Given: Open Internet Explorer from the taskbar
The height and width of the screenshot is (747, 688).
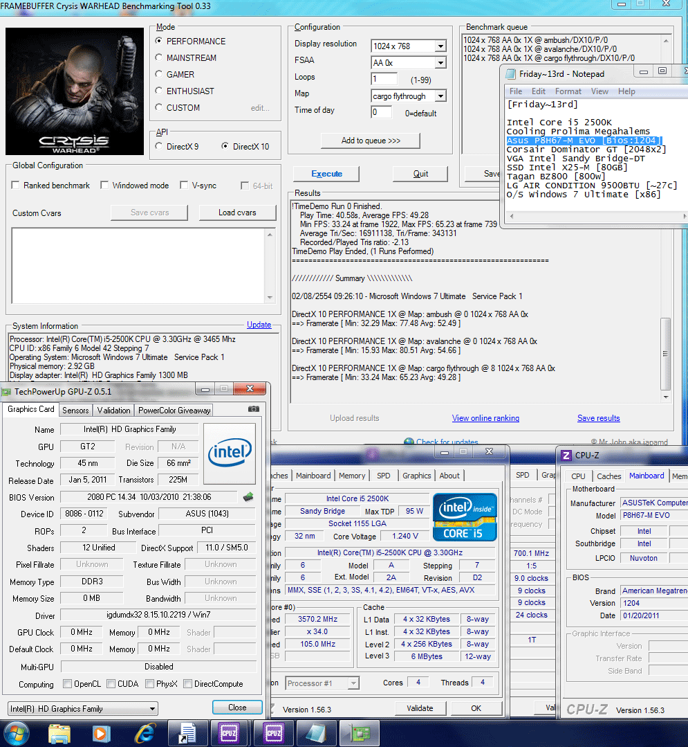Looking at the screenshot, I should point(146,734).
